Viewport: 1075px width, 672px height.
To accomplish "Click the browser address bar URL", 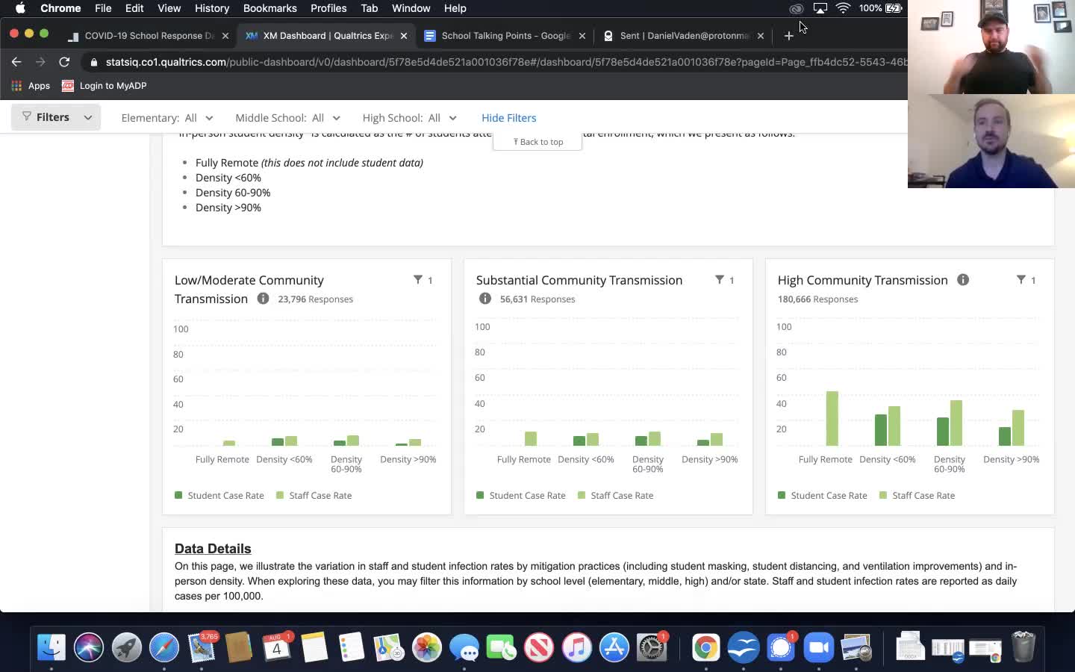I will coord(506,62).
